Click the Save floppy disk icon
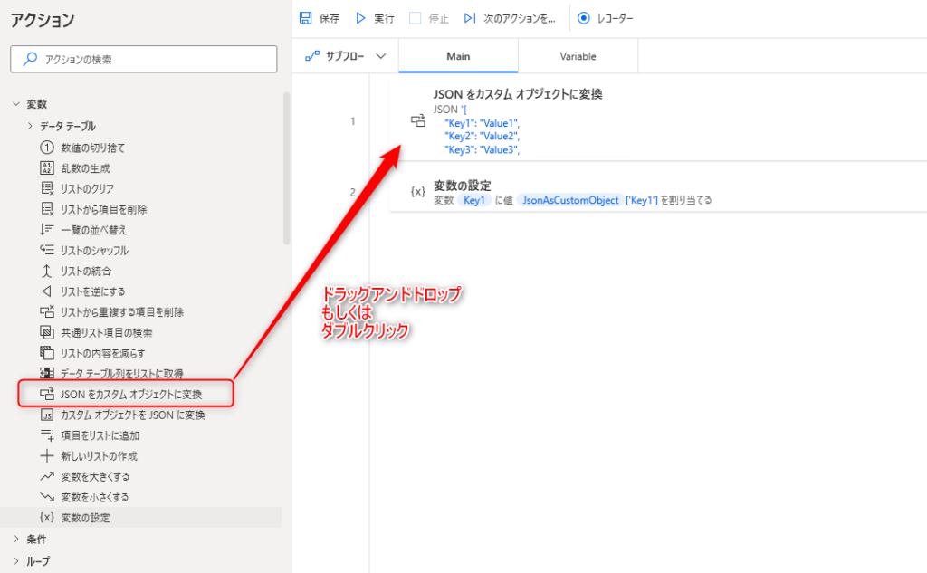 click(305, 18)
